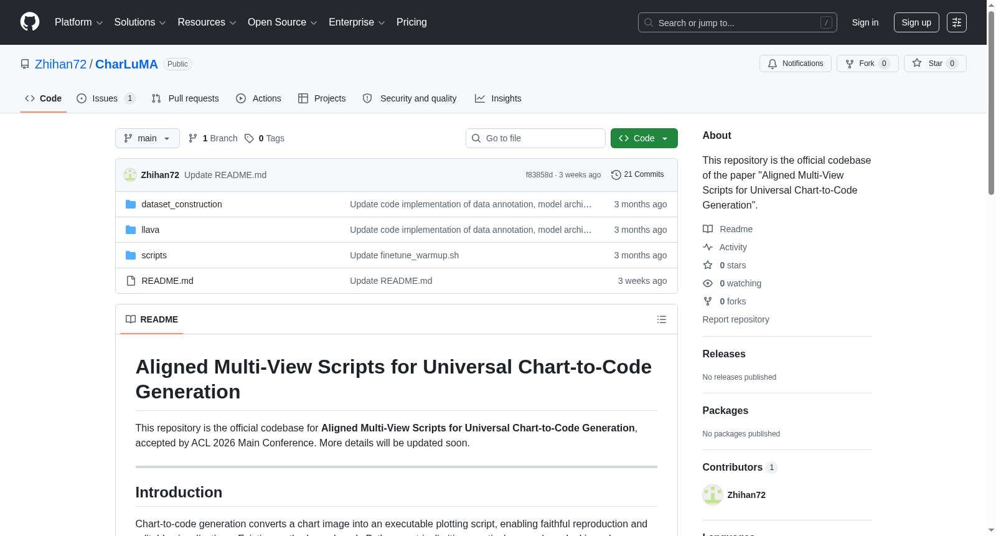
Task: Click the Sign in link
Action: click(865, 22)
